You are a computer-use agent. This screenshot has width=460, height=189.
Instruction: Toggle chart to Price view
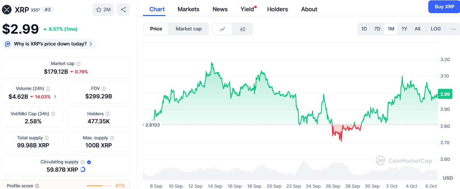click(156, 29)
